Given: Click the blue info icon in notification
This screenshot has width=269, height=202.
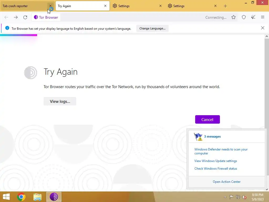Looking at the screenshot, I should tap(7, 28).
